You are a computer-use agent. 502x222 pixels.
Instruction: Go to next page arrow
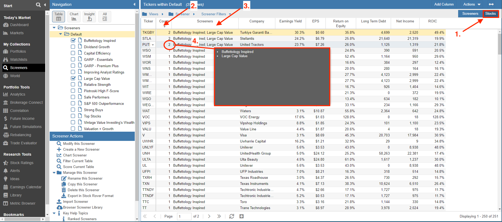click(209, 216)
